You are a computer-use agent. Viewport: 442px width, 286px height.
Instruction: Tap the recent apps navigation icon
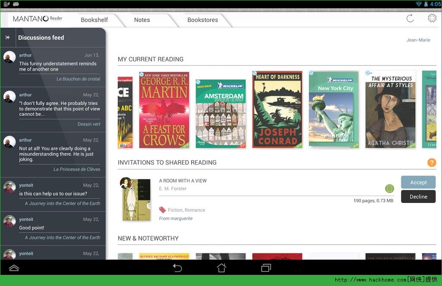pos(265,268)
